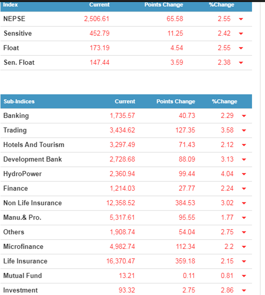Sort by Sub-Indices column header

click(x=19, y=101)
